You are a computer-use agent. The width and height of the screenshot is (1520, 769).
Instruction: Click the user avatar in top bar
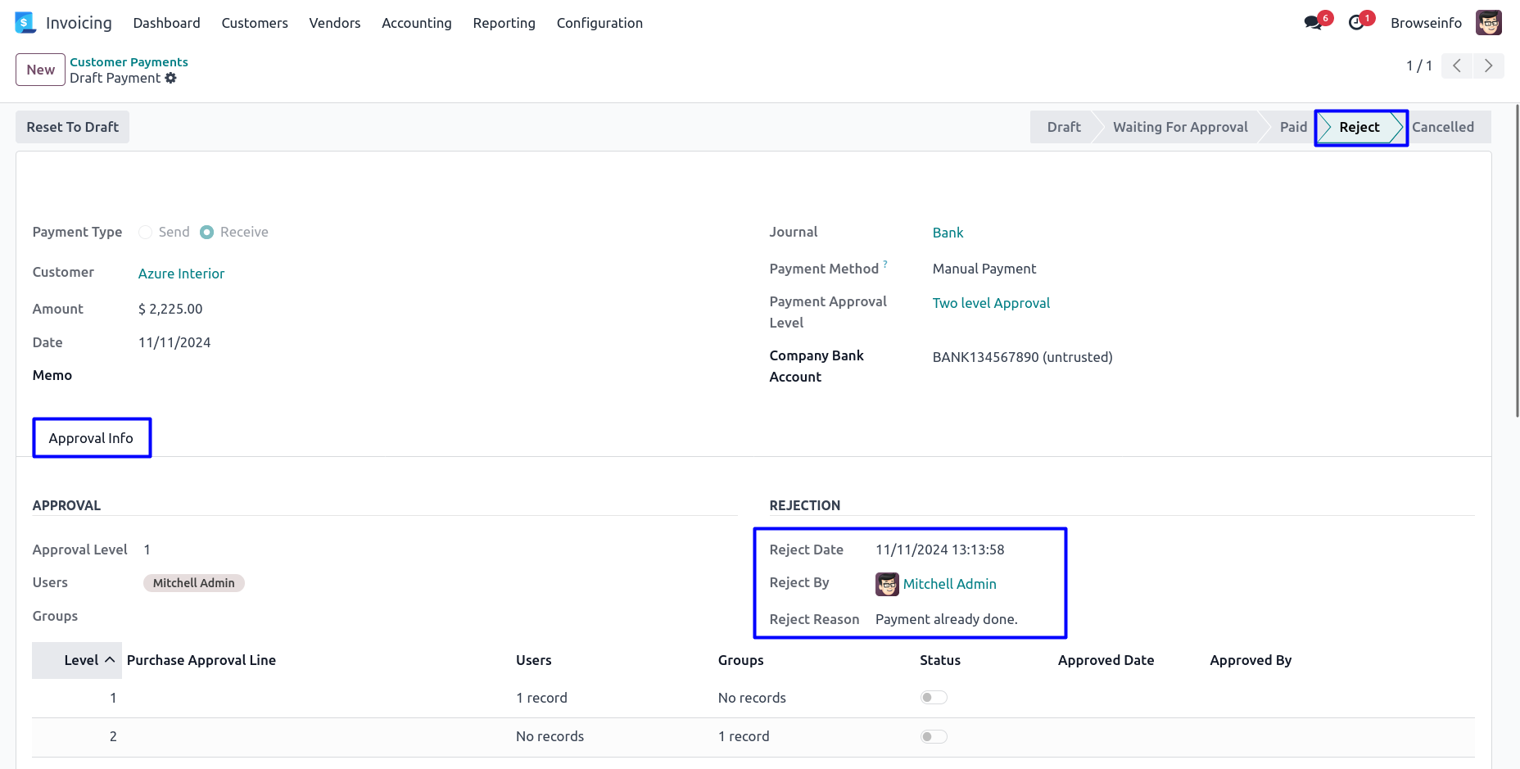point(1488,23)
